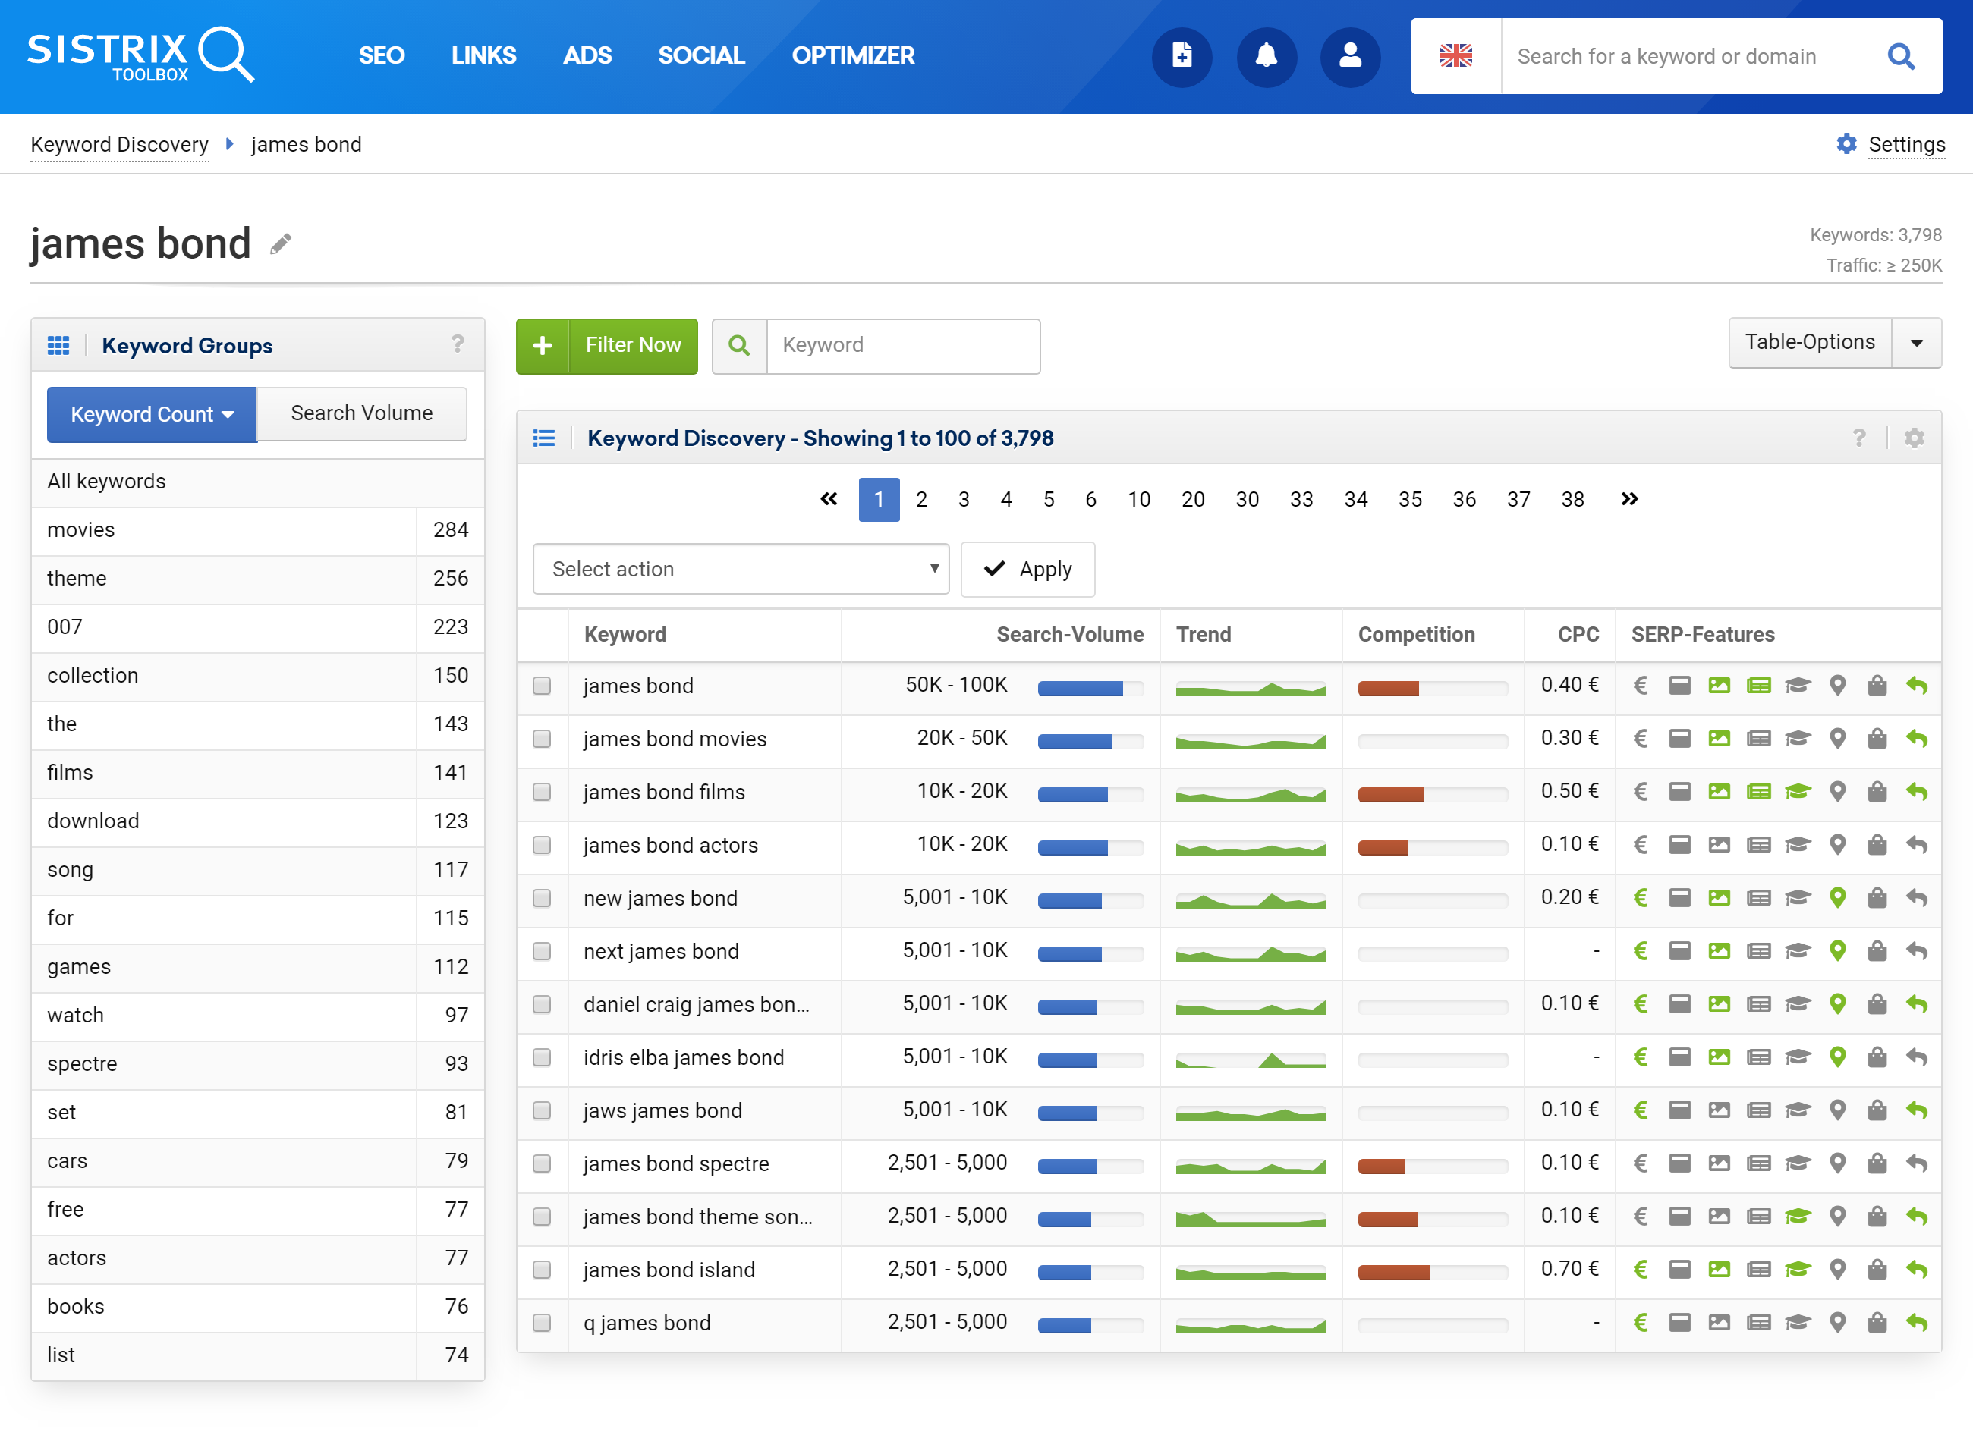Screen dimensions: 1973x1435
Task: Click the card icon in next james bond row
Action: coord(1680,950)
